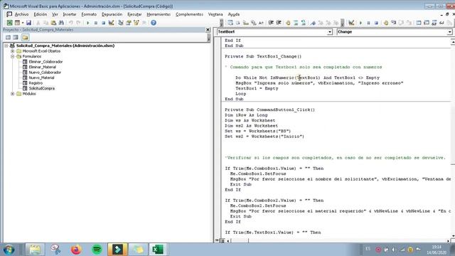Outdent the selected code lines
455x256 pixels.
pyautogui.click(x=279, y=23)
